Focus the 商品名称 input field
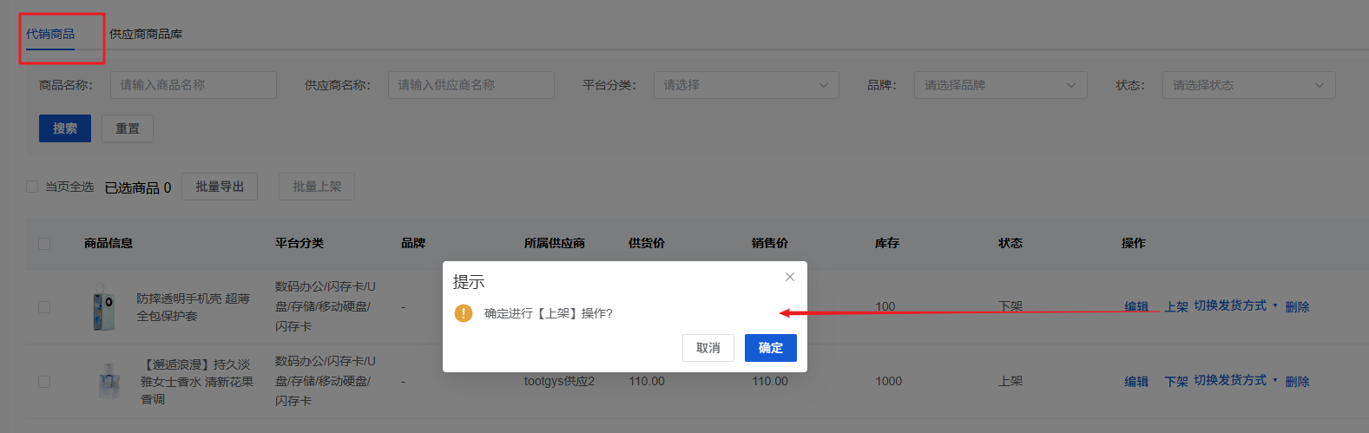The height and width of the screenshot is (433, 1369). (x=194, y=85)
